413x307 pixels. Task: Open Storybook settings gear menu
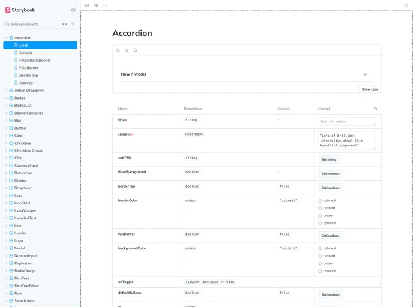[x=73, y=10]
